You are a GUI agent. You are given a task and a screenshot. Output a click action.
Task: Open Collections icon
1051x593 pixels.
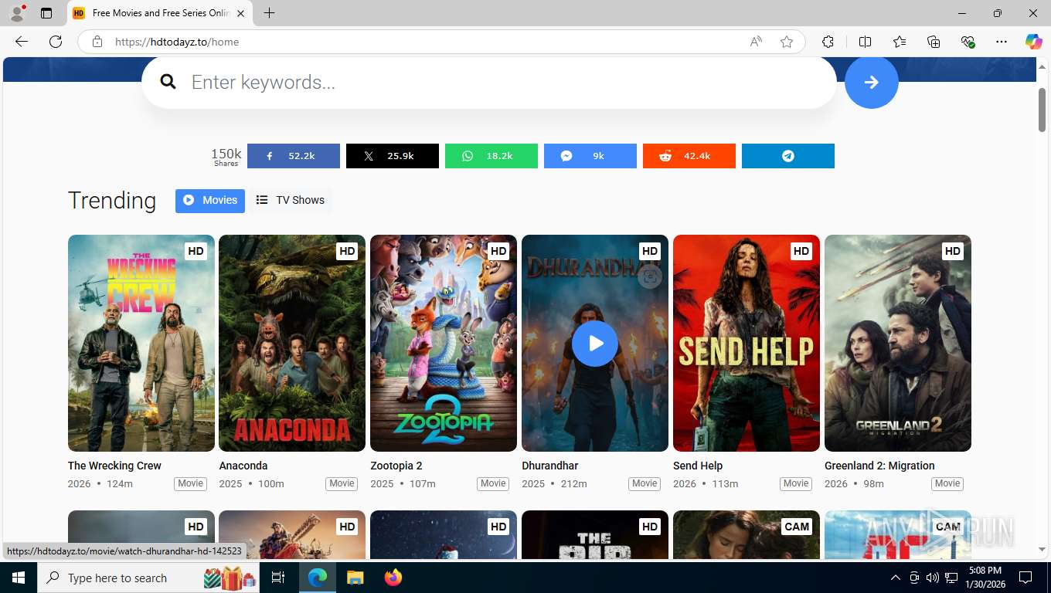point(934,42)
